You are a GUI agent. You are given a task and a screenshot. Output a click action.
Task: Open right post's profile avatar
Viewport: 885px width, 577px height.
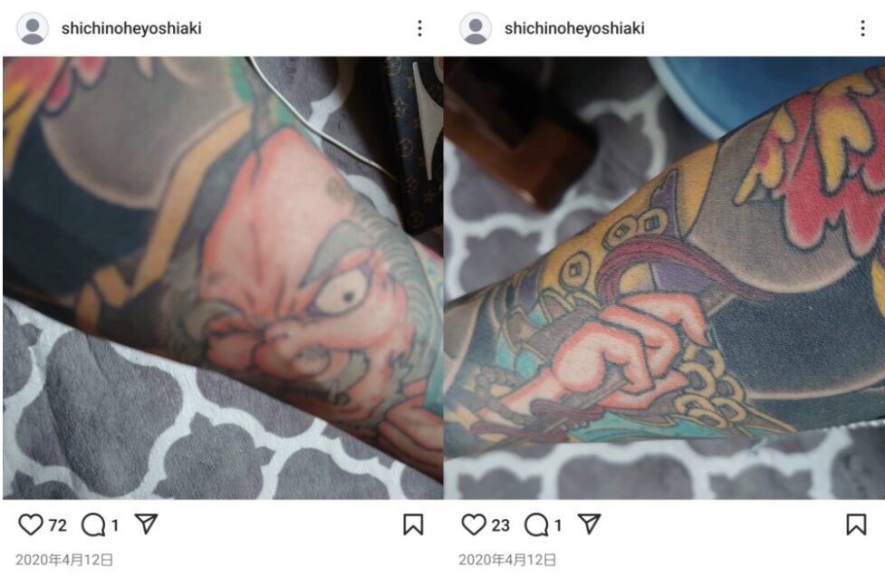click(476, 28)
